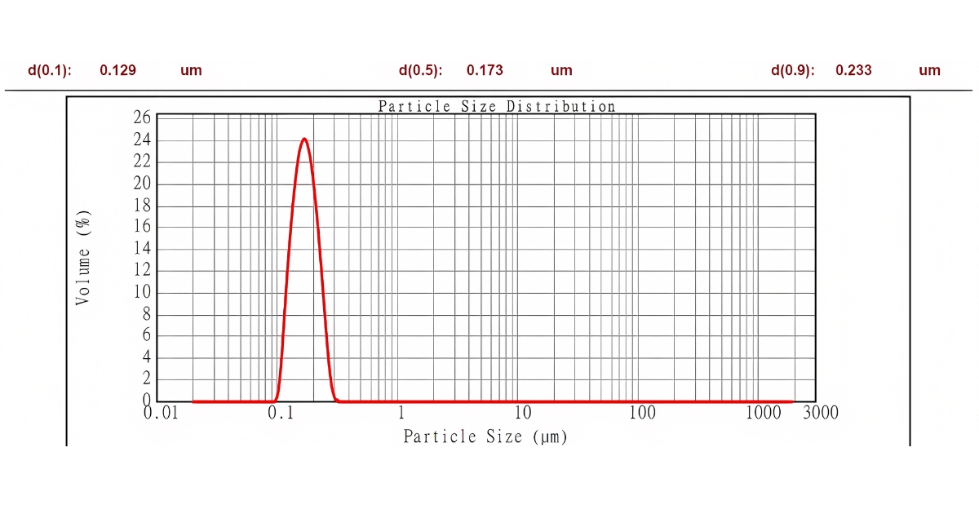Click the 12 y-axis tick label
The width and height of the screenshot is (979, 514).
click(142, 271)
